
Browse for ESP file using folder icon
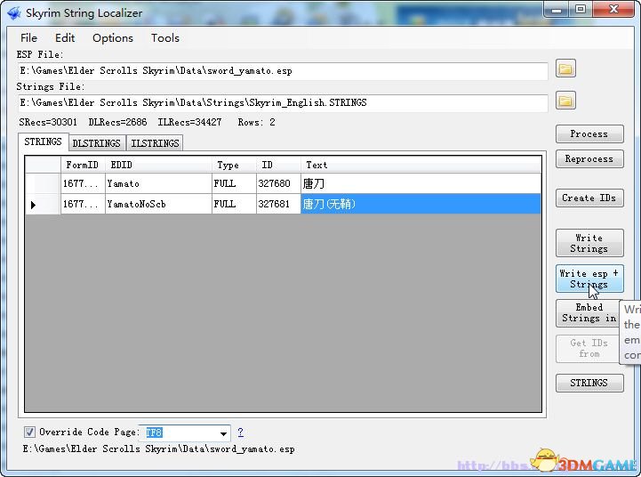coord(565,69)
